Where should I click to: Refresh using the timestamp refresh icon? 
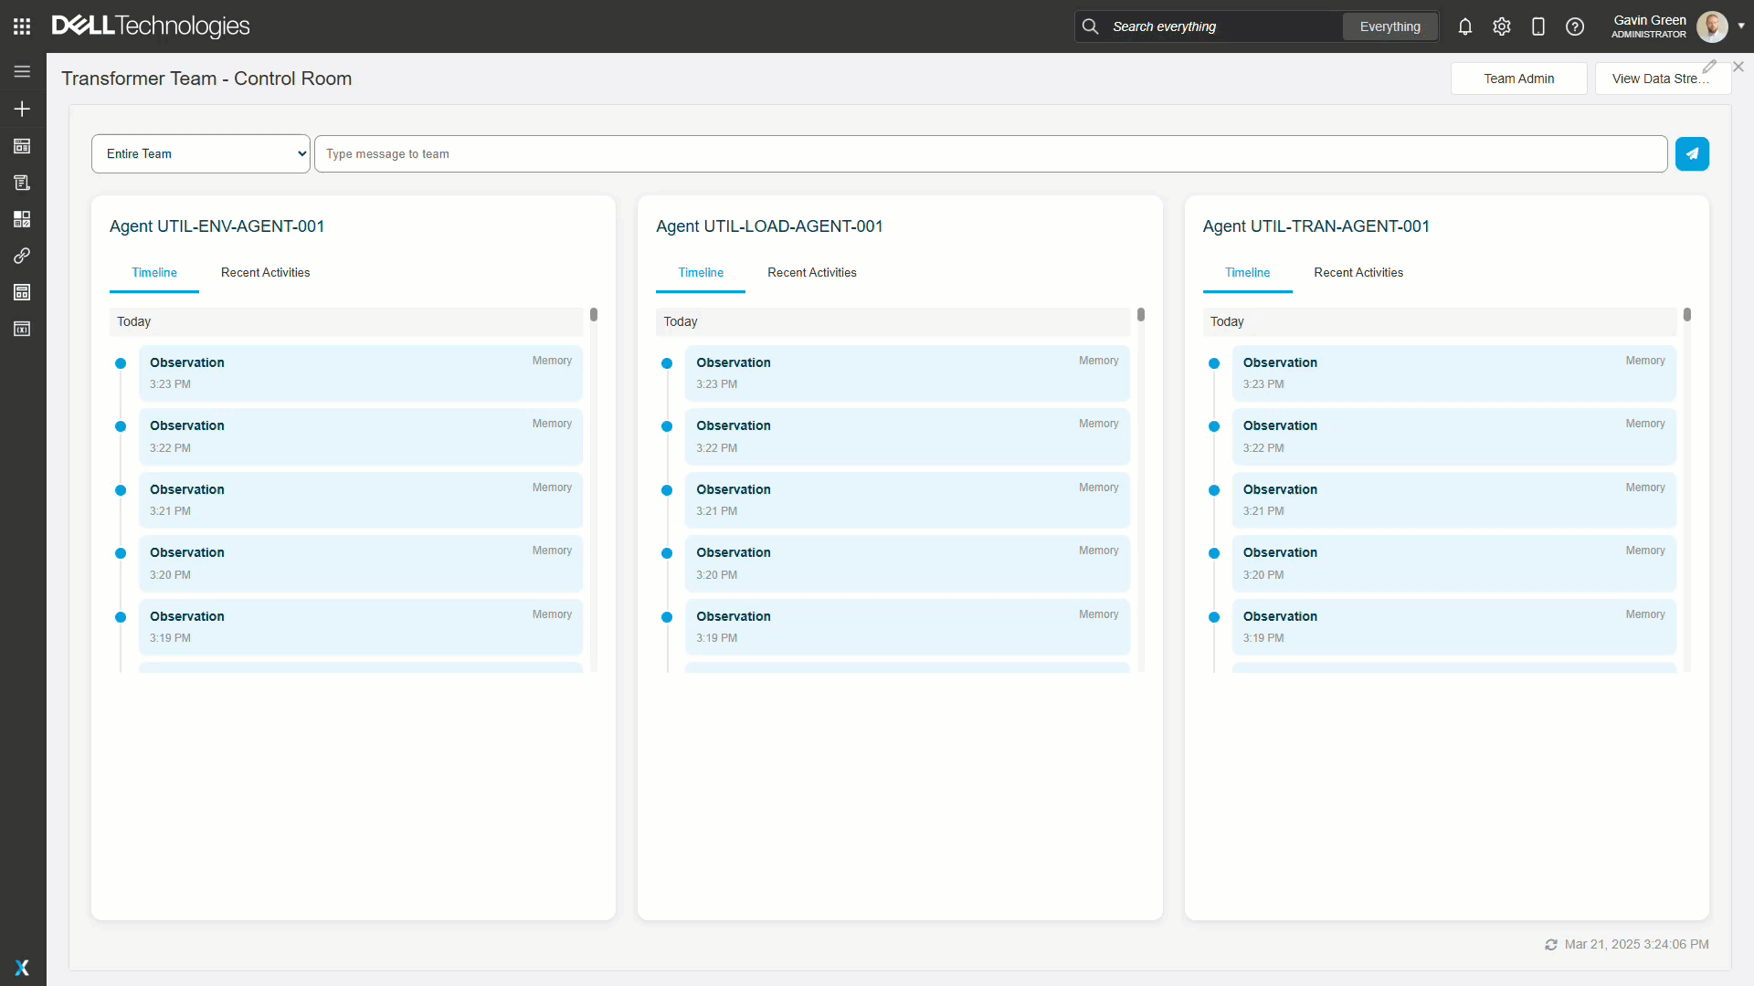[x=1551, y=945]
